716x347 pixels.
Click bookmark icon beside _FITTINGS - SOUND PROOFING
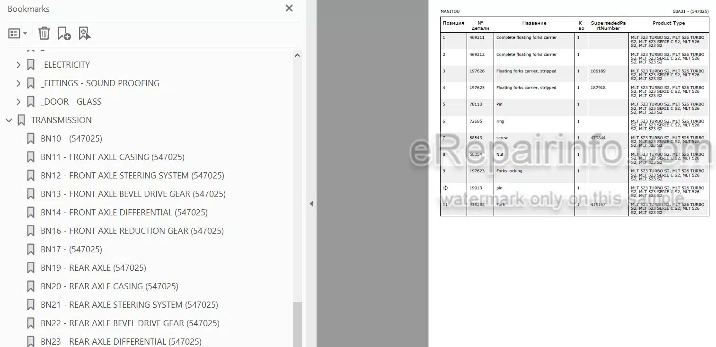point(31,83)
